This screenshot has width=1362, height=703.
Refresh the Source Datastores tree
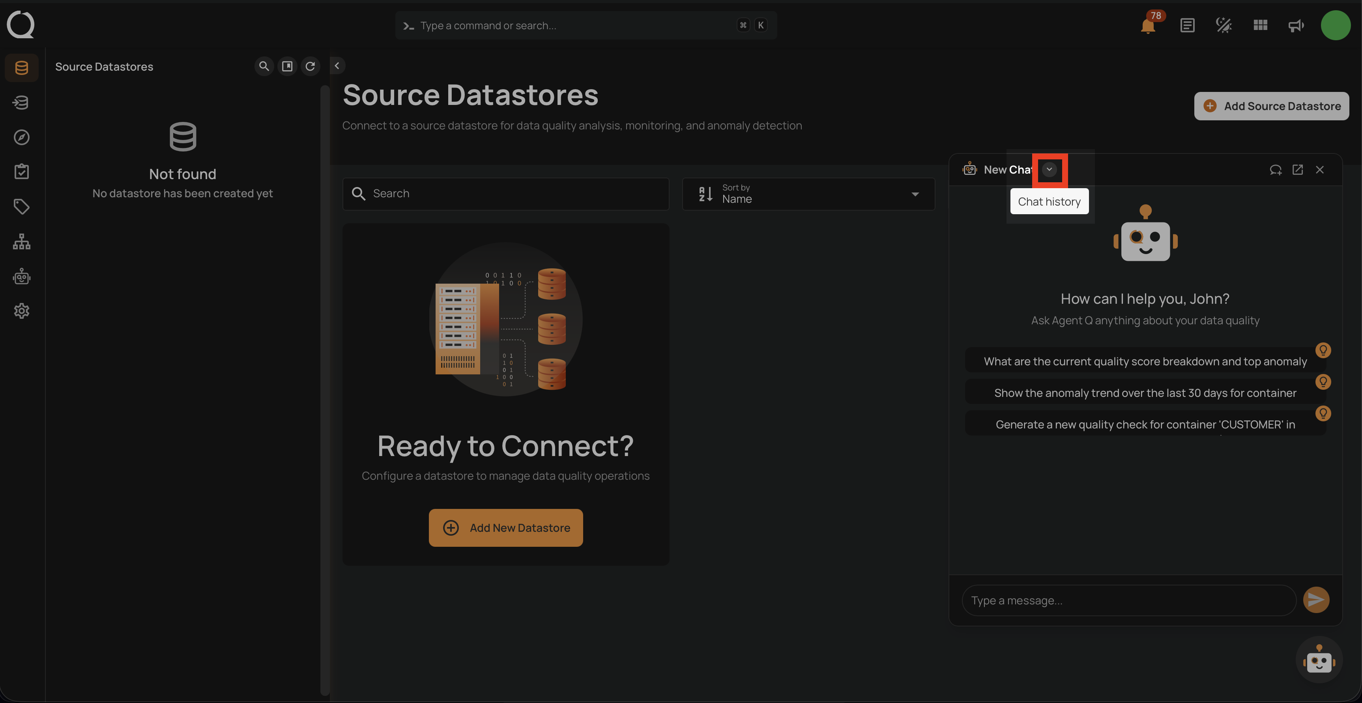click(x=311, y=66)
